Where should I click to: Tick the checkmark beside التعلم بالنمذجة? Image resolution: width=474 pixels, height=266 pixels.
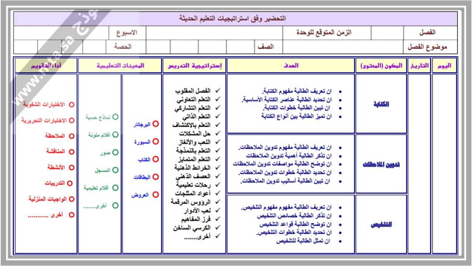pos(218,150)
